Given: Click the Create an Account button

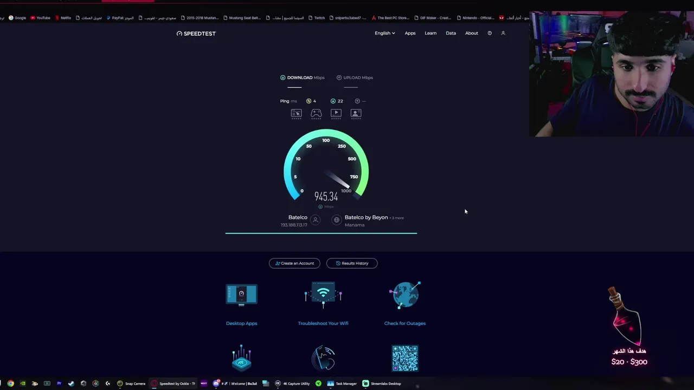Looking at the screenshot, I should (x=294, y=263).
